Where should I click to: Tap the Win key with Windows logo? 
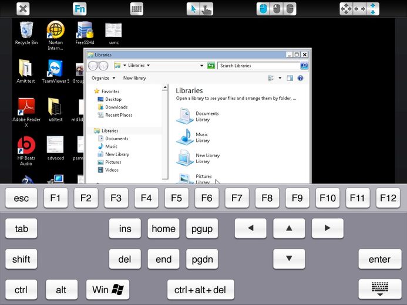[107, 289]
